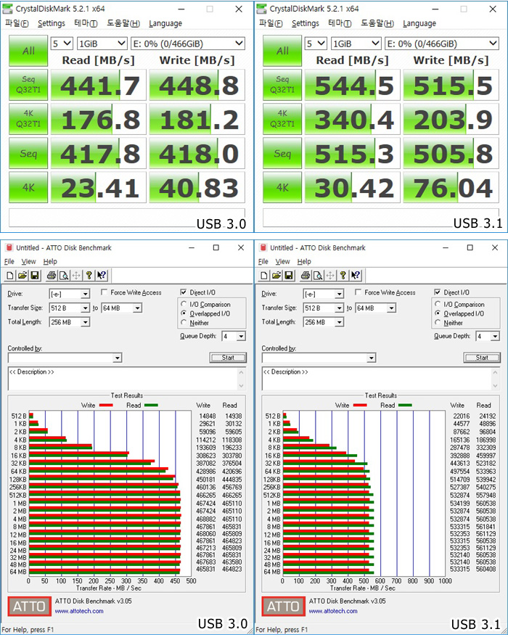Click Print icon in USB 3.1 ATTO toolbar
Viewport: 508px width, 637px height.
click(x=306, y=276)
